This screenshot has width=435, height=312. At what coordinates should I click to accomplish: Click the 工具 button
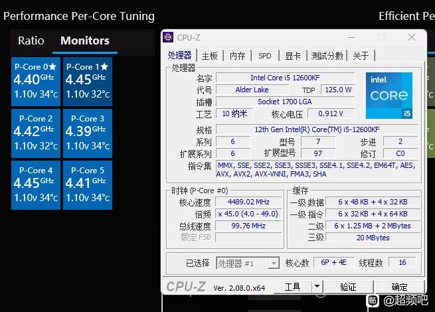point(293,287)
